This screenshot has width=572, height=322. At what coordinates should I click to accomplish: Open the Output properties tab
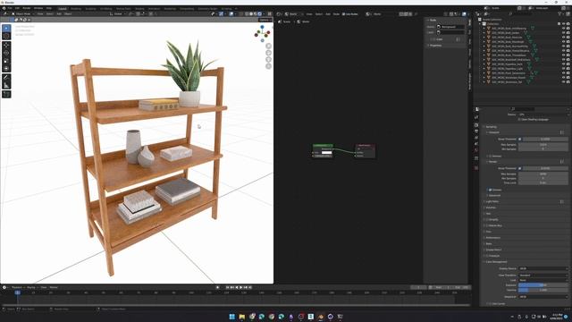tap(476, 131)
